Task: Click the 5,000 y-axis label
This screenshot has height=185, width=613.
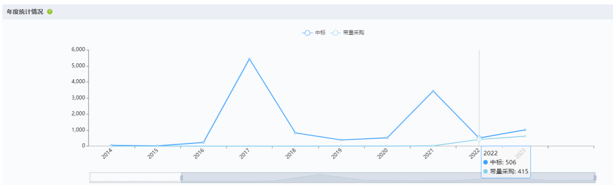Action: (78, 66)
